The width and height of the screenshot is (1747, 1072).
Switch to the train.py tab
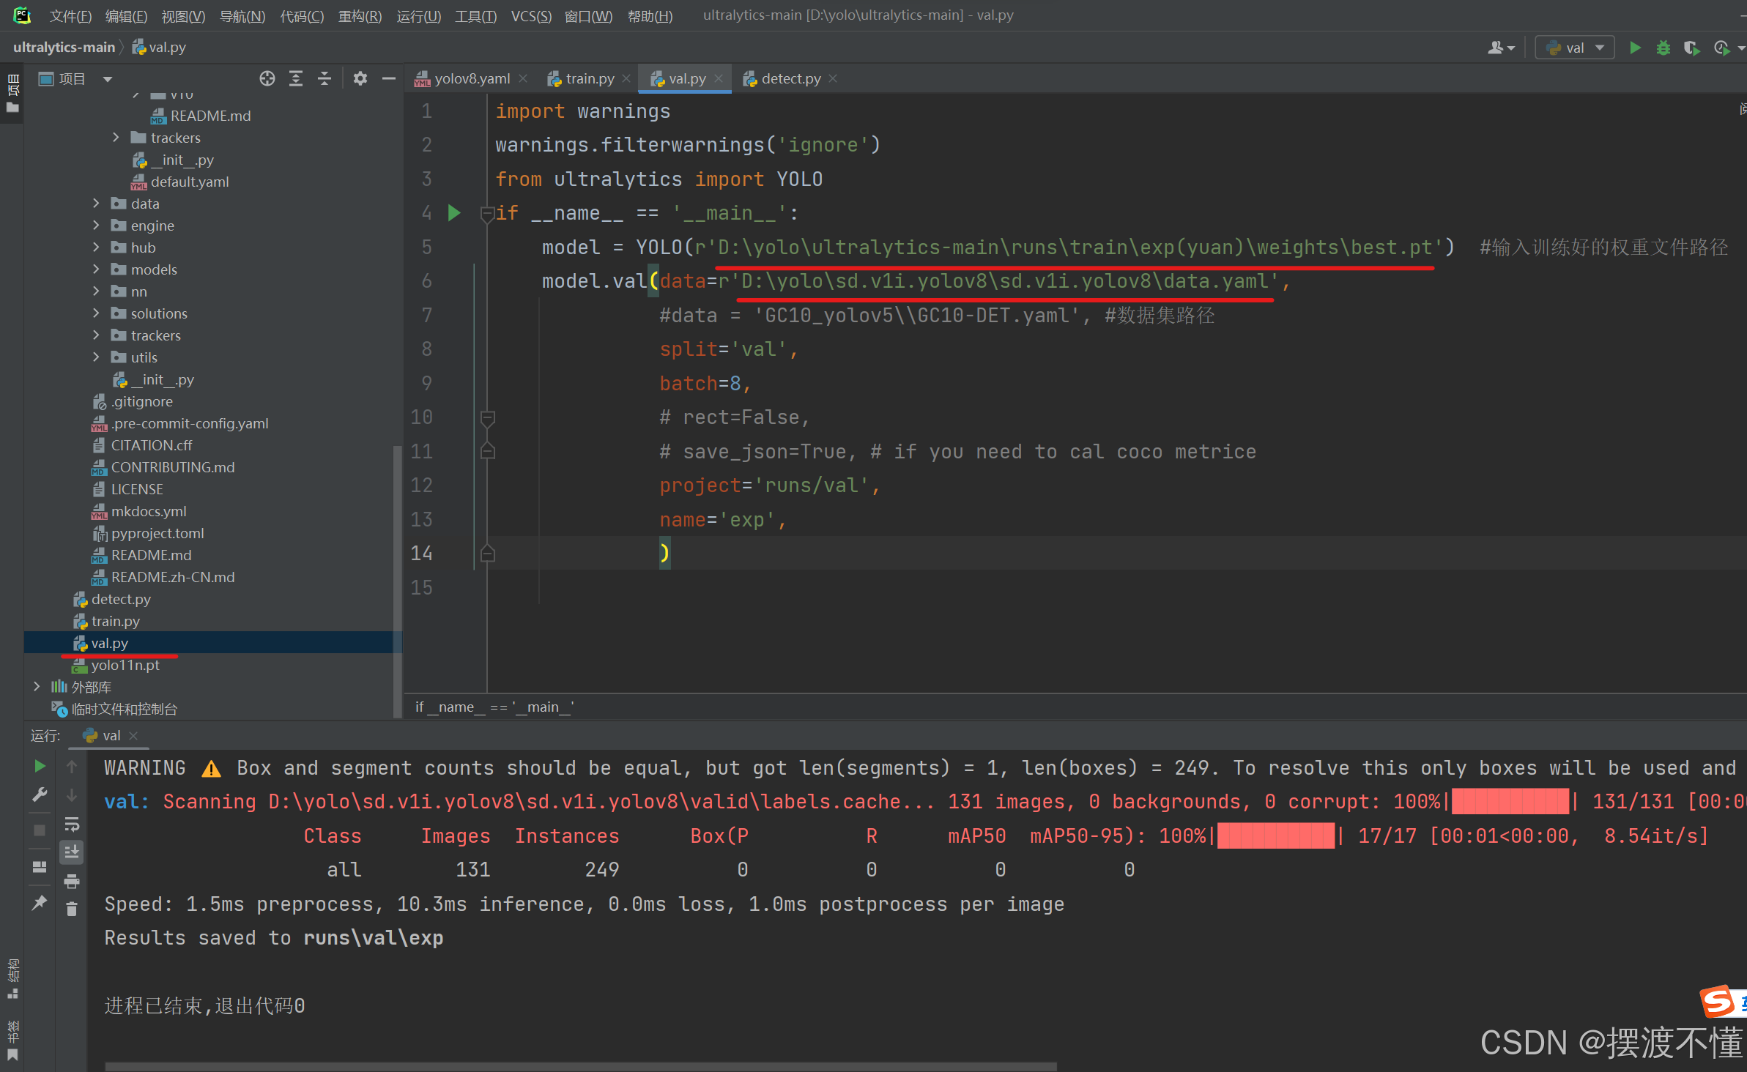pos(589,78)
